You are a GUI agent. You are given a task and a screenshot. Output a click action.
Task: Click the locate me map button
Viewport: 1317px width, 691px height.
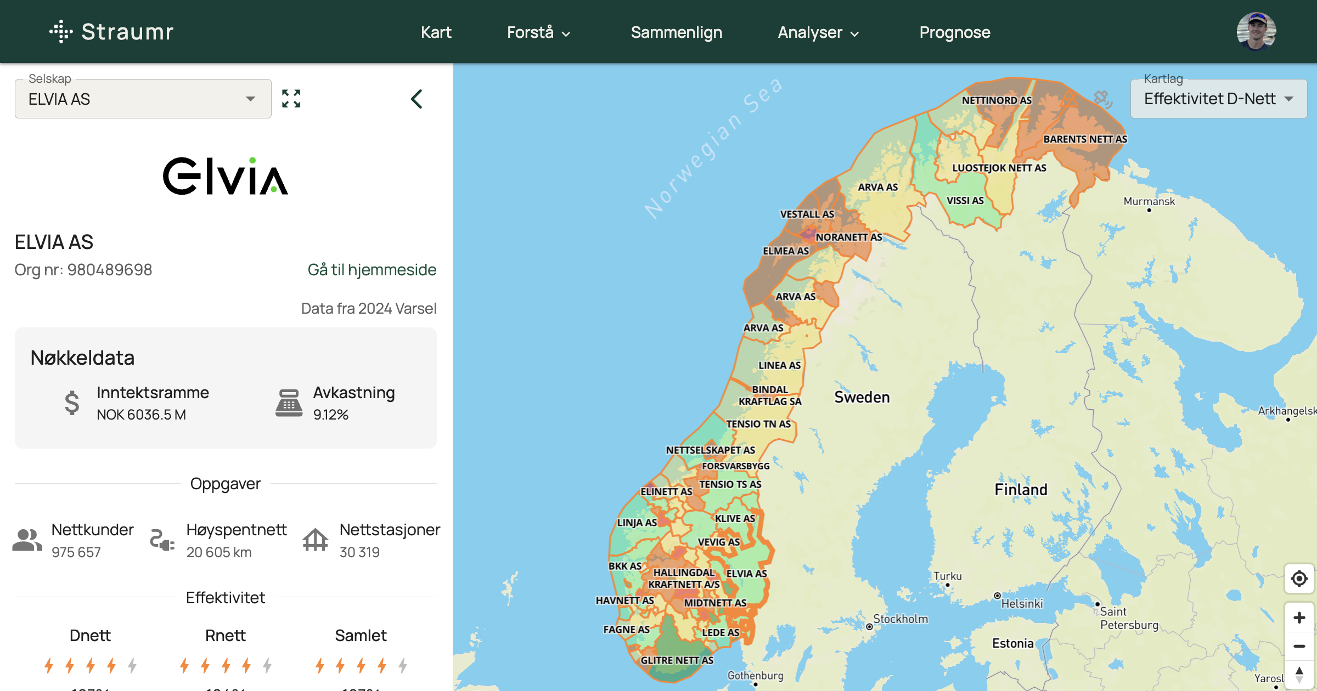[1299, 578]
